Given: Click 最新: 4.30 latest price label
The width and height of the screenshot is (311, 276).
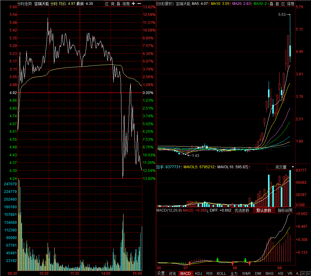Looking at the screenshot, I should 85,4.
